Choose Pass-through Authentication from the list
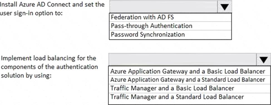Image resolution: width=271 pixels, height=105 pixels. click(170, 26)
